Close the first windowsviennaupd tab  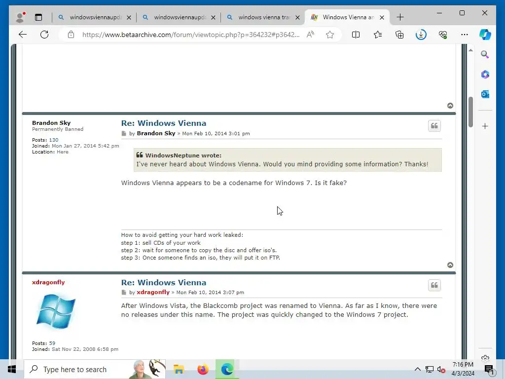(129, 17)
